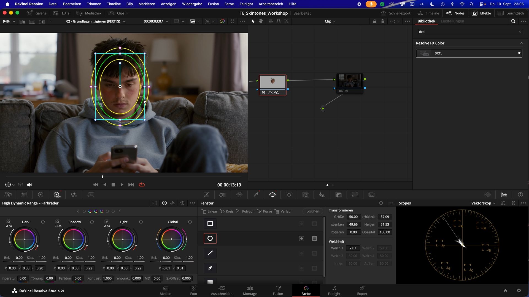Screen dimensions: 529x297
Task: Click the Global color wheel
Action: point(172,239)
